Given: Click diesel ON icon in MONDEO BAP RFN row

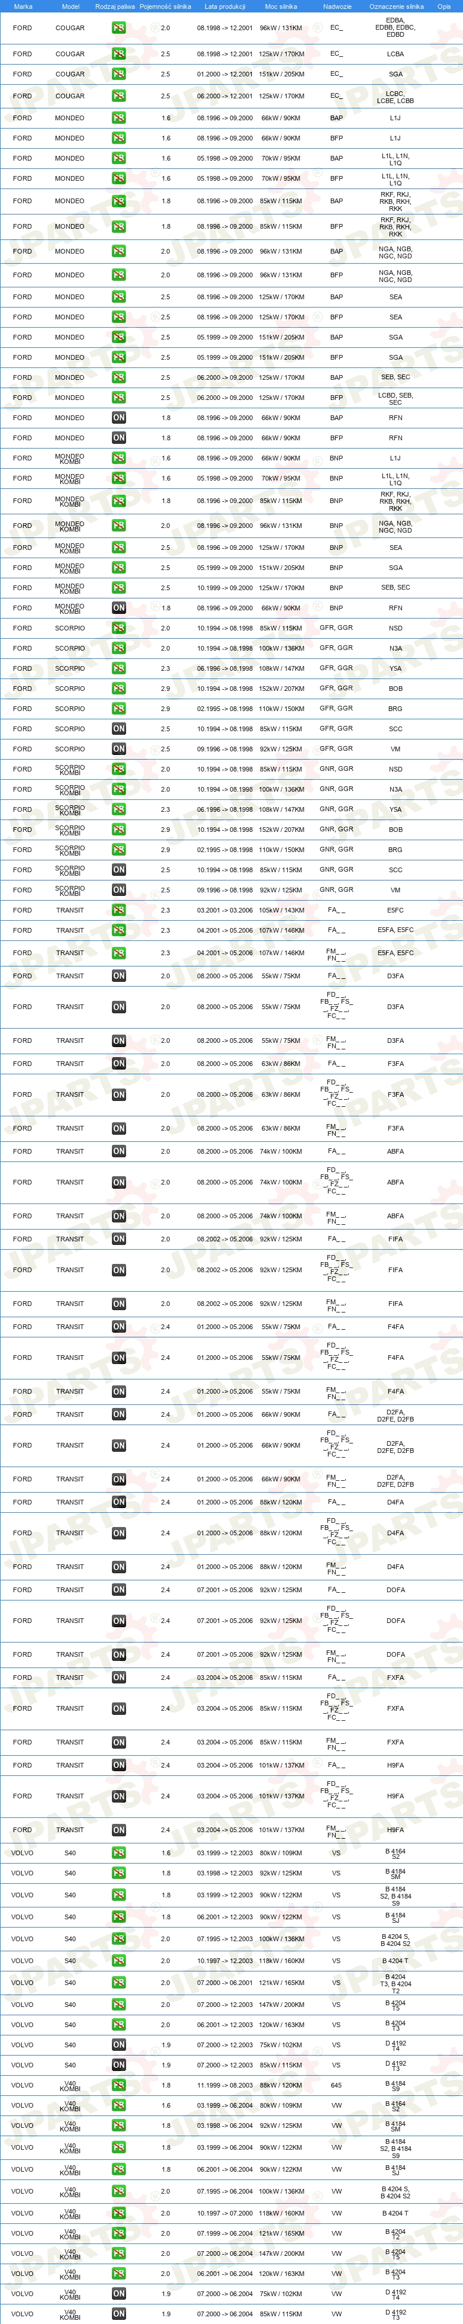Looking at the screenshot, I should pos(118,418).
